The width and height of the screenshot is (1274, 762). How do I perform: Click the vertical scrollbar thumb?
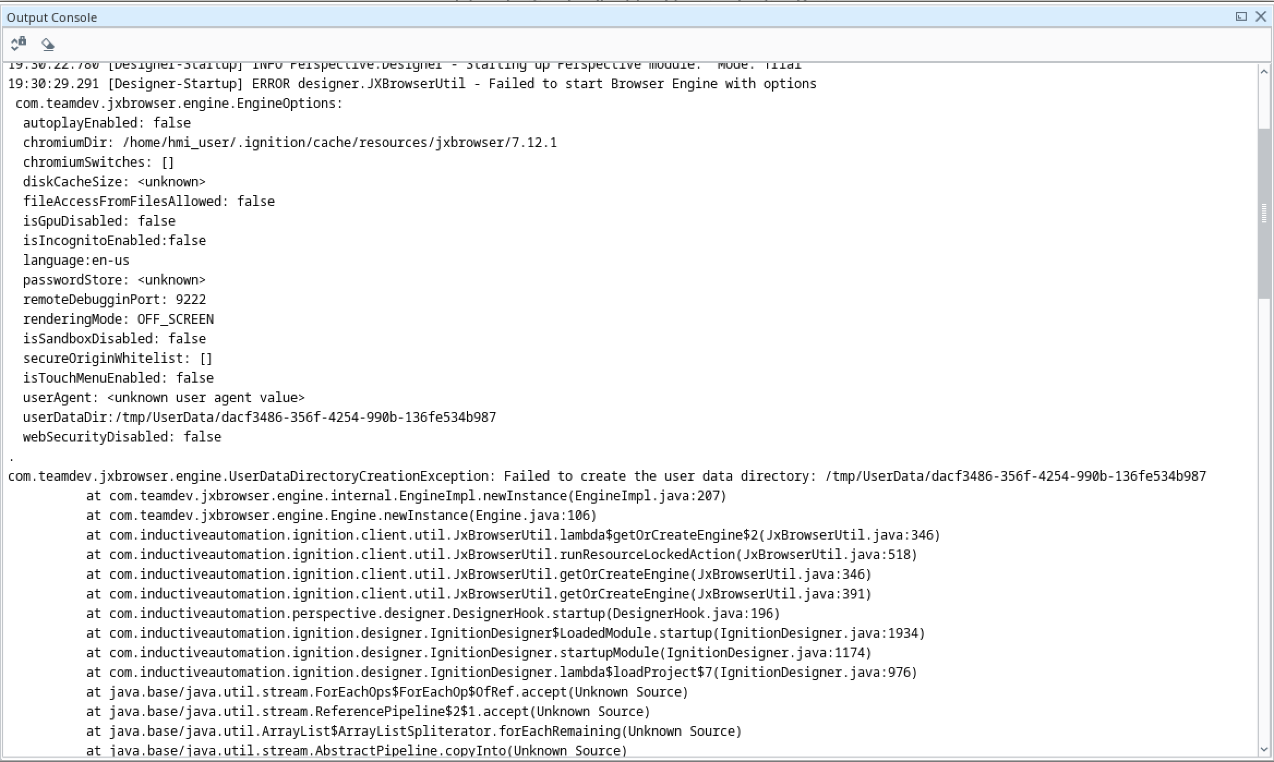tap(1264, 213)
